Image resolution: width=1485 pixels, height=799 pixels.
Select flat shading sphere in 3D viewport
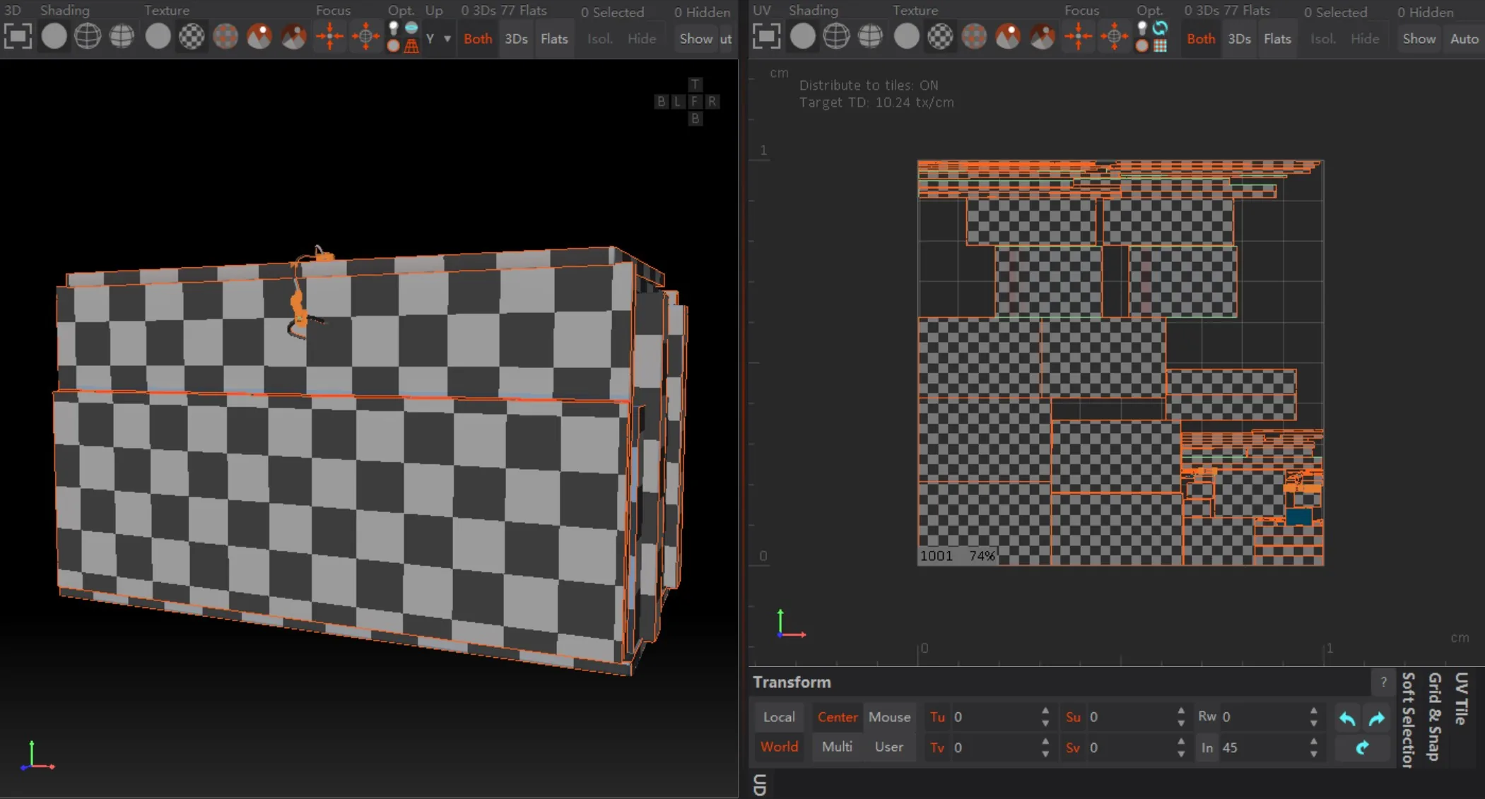tap(54, 36)
